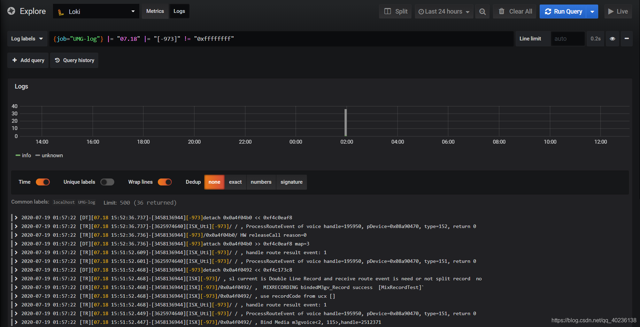The height and width of the screenshot is (327, 640).
Task: Toggle the Wrap lines switch
Action: 165,182
